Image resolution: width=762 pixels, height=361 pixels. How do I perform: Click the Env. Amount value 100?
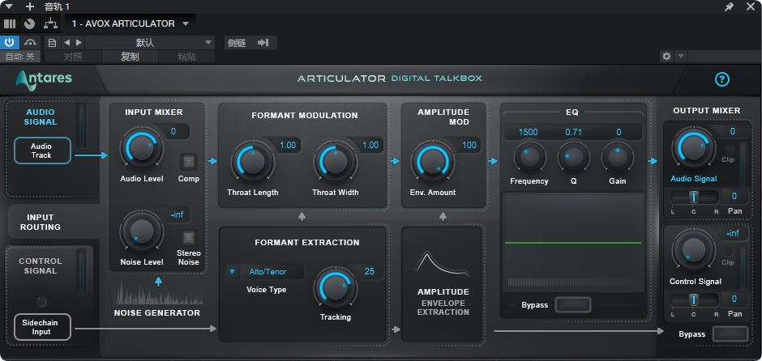(x=468, y=145)
